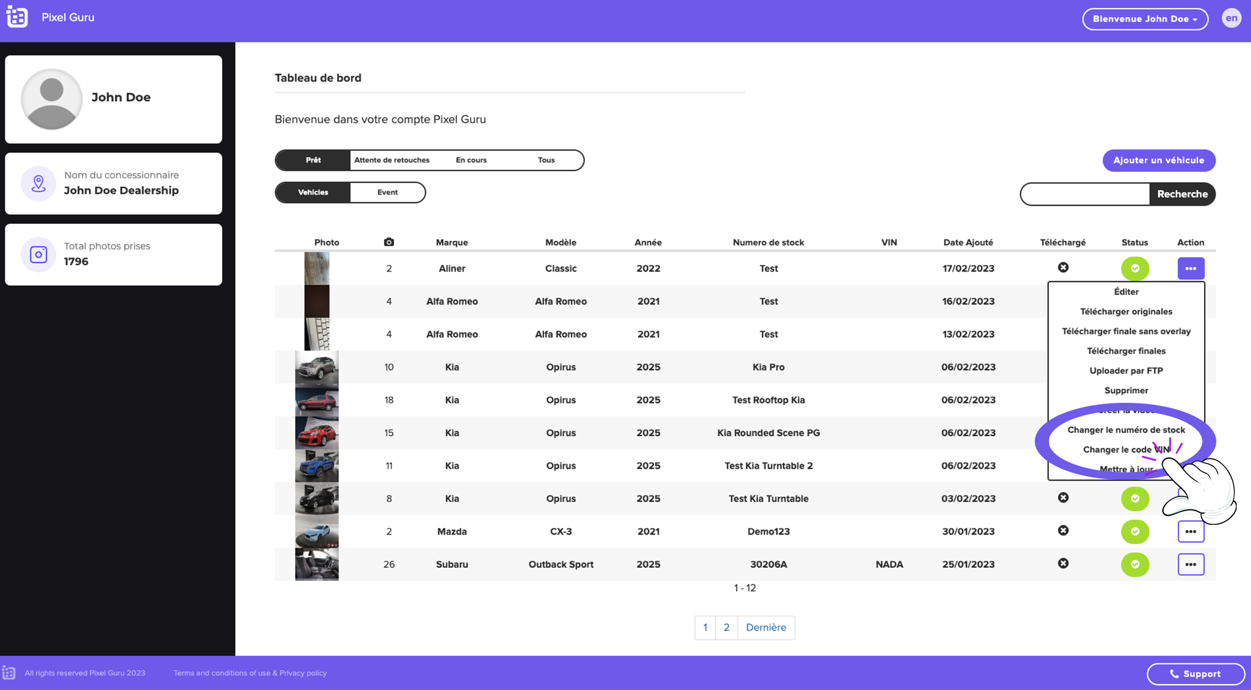Image resolution: width=1251 pixels, height=690 pixels.
Task: Open Terms and conditions & Privacy policy link
Action: click(x=250, y=673)
